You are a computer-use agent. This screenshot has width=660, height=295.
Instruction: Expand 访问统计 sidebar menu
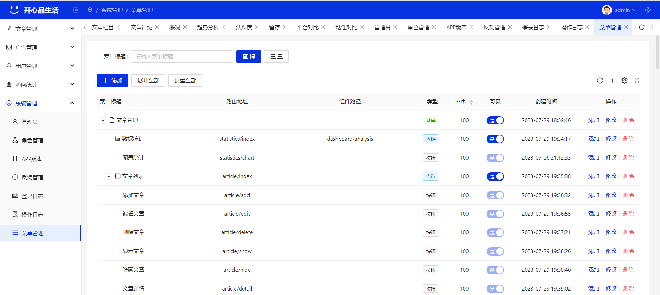click(x=41, y=84)
